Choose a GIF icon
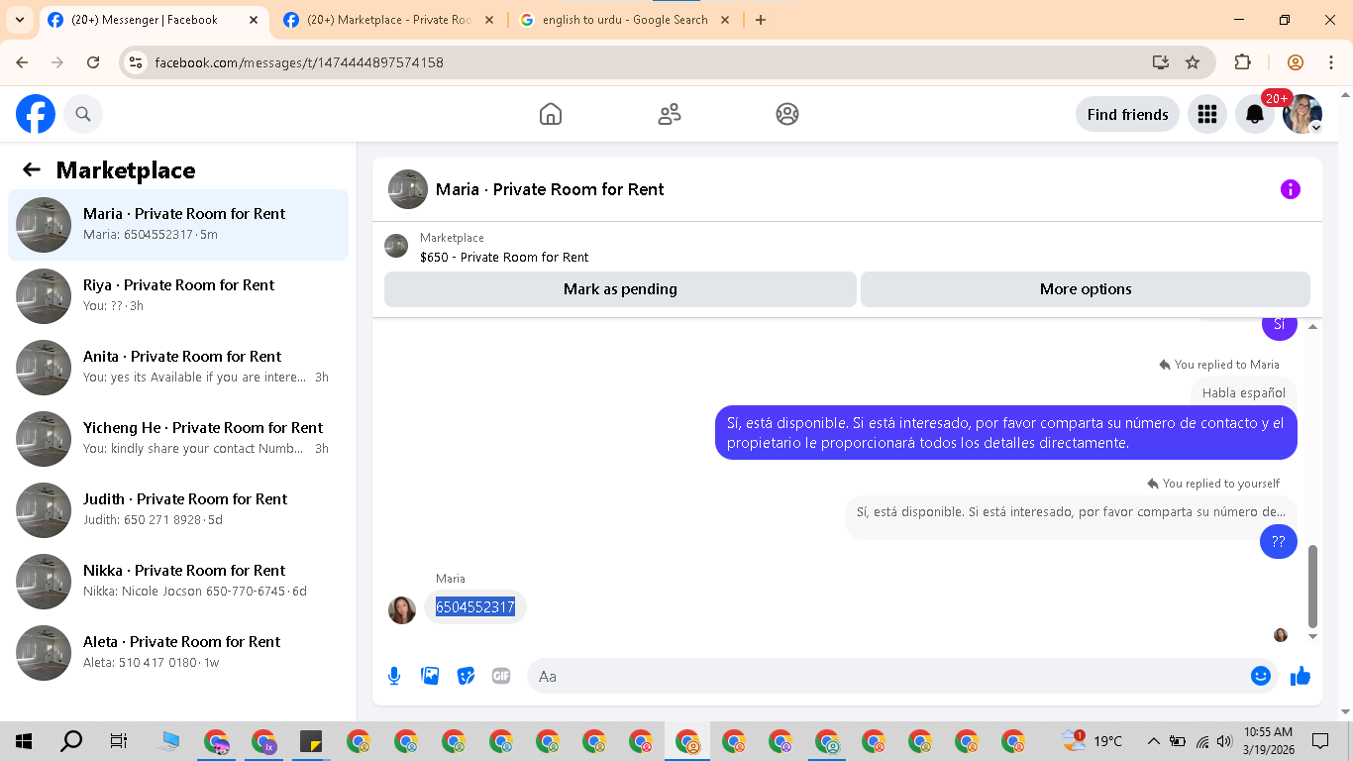Screen dimensions: 1353x761 [501, 676]
